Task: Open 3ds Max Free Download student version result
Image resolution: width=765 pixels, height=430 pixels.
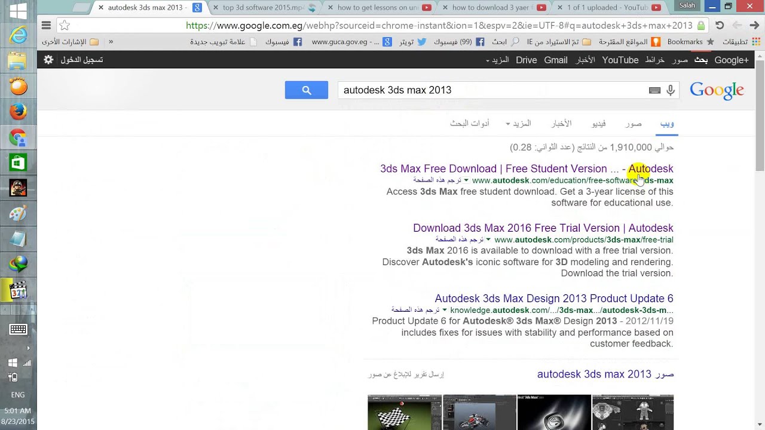Action: click(527, 168)
